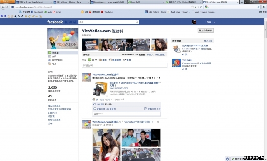Select the Photos icon in left sidebar
Viewport: 267px width, 161px height.
(x=50, y=64)
